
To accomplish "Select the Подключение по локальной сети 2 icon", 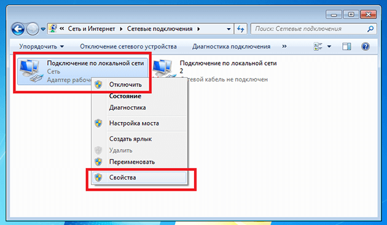I will tap(162, 69).
